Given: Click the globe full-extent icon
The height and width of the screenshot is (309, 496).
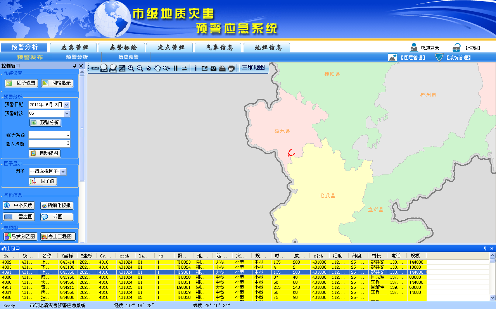Looking at the screenshot, I should (x=149, y=68).
